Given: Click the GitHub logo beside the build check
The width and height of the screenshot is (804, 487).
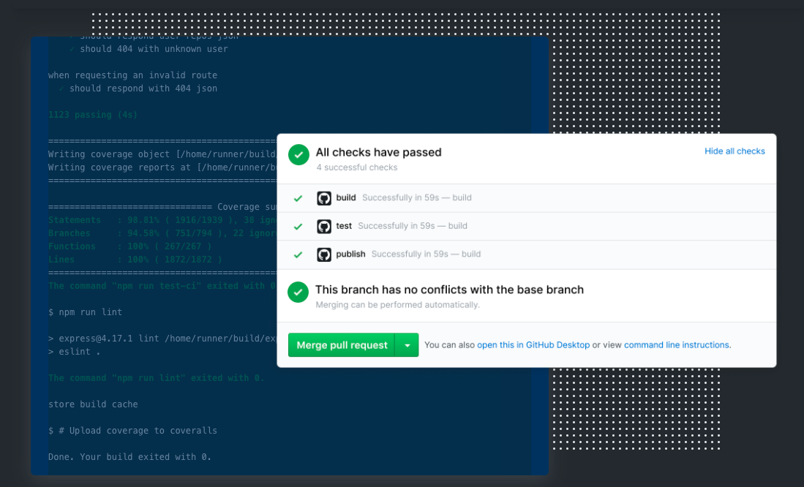Looking at the screenshot, I should click(x=324, y=198).
